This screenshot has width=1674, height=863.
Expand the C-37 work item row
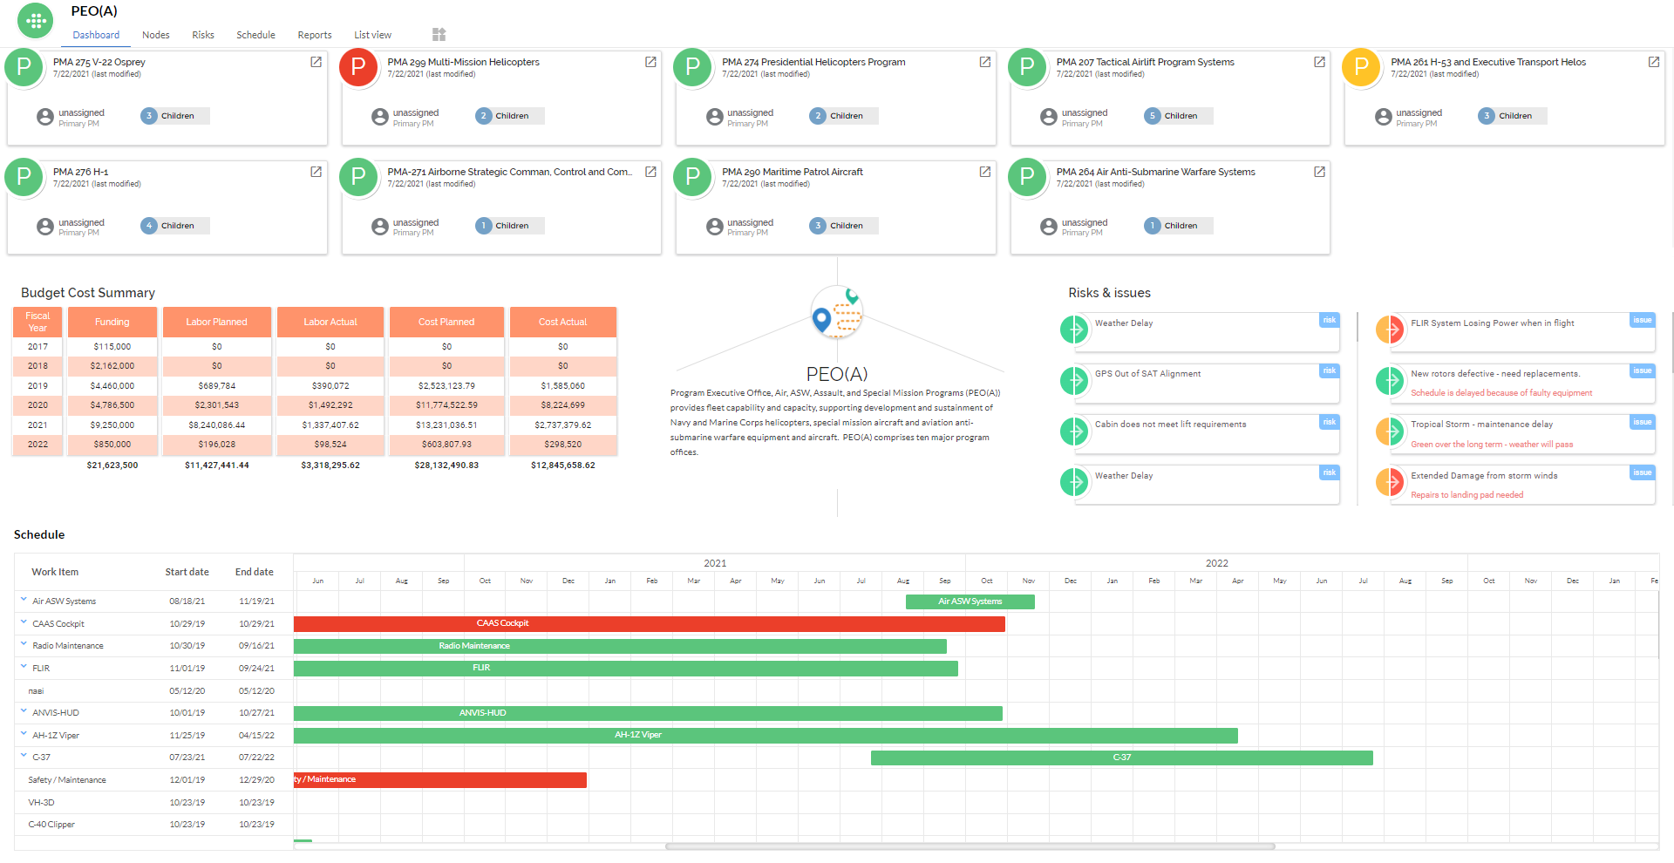[x=24, y=756]
